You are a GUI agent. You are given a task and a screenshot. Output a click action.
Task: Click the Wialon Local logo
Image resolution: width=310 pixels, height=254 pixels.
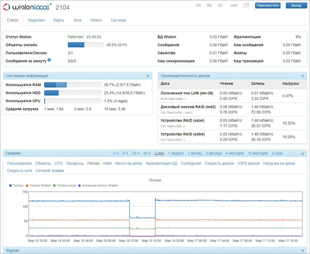coord(28,7)
